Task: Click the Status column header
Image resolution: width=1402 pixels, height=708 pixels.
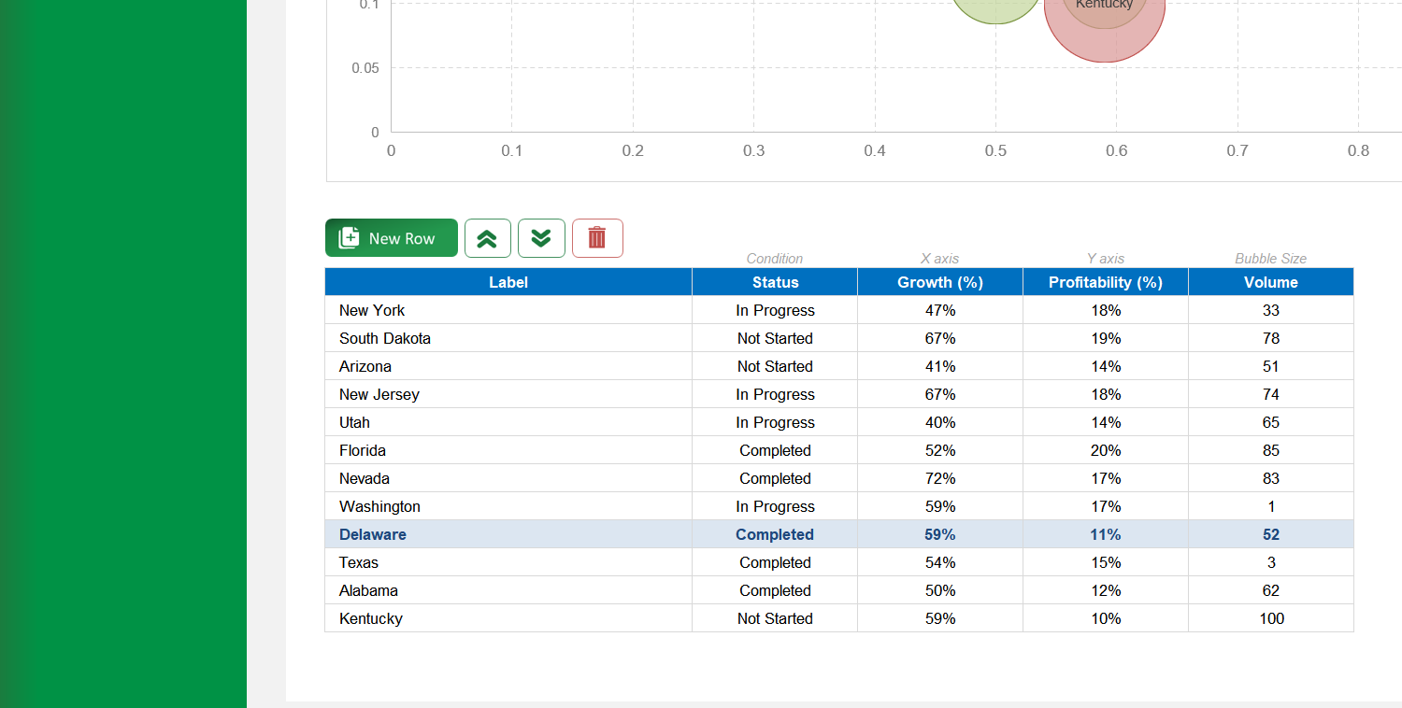Action: coord(775,281)
